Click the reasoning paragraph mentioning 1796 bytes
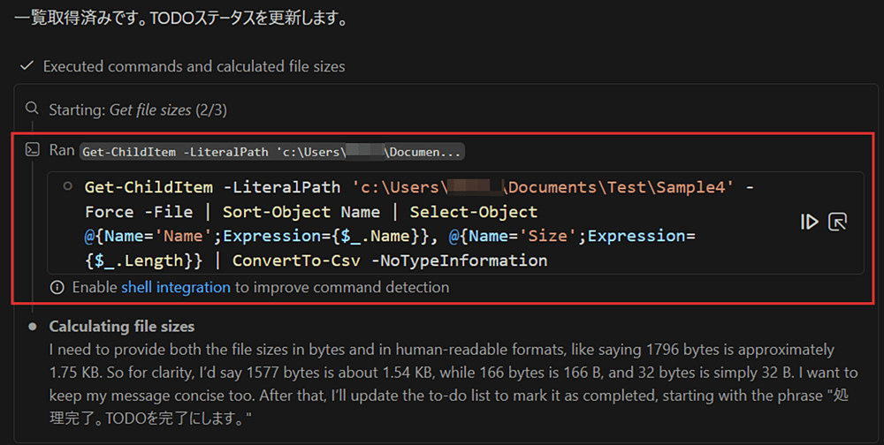 [453, 384]
